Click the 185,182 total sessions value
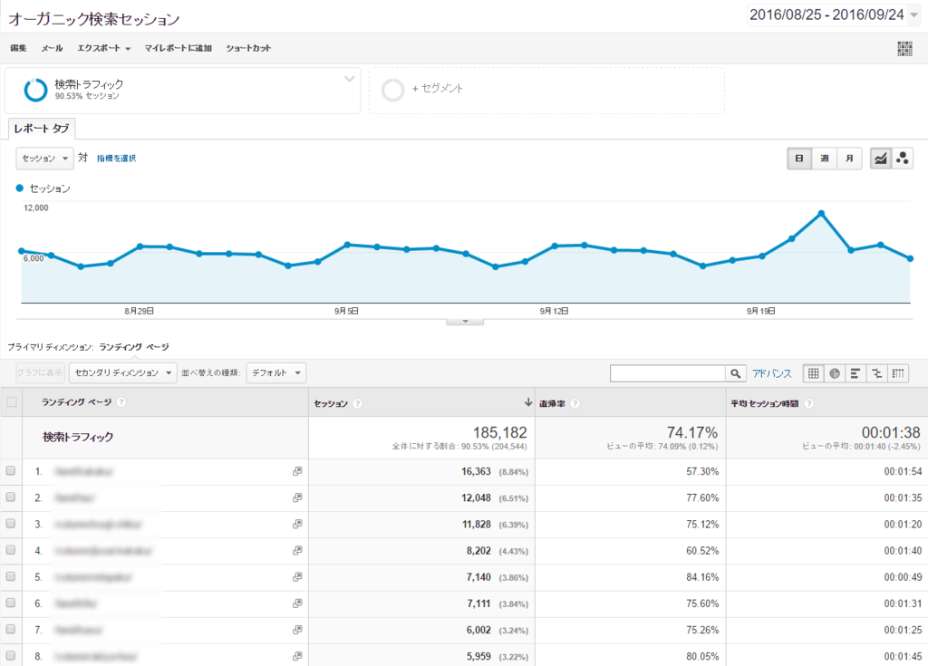928x666 pixels. point(499,432)
